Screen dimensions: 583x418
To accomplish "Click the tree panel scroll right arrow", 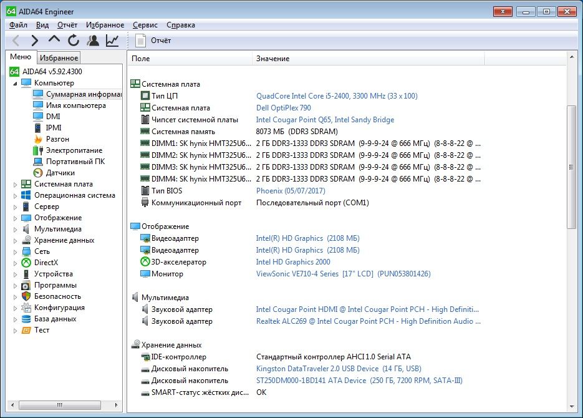I will 116,405.
